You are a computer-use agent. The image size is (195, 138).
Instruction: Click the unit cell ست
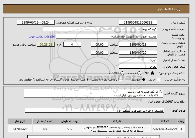pos(69,129)
